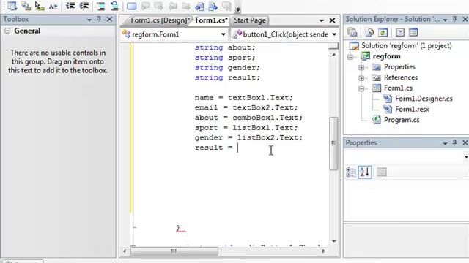Collapse the regform project node

point(350,56)
